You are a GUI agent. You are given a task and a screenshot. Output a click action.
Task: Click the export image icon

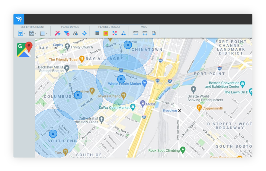pyautogui.click(x=154, y=33)
